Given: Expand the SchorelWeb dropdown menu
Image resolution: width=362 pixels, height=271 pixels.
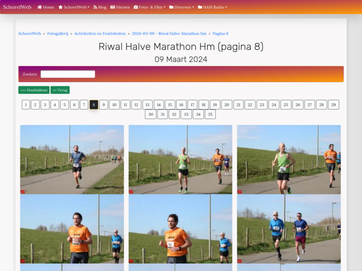Looking at the screenshot, I should click(x=74, y=7).
